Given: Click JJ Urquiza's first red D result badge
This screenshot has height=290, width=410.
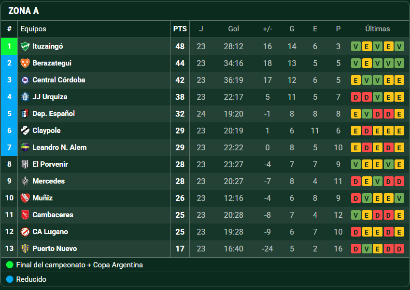Looking at the screenshot, I should click(355, 97).
